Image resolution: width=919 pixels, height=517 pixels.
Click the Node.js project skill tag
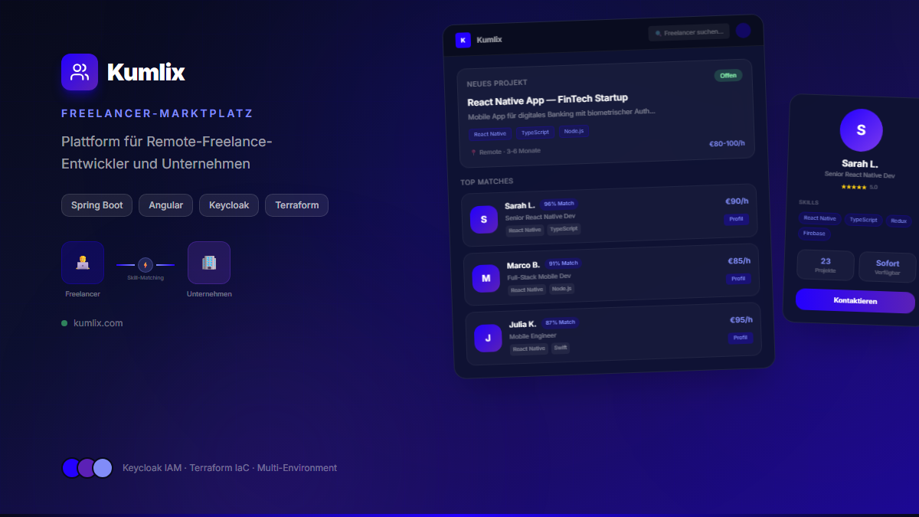pos(574,131)
